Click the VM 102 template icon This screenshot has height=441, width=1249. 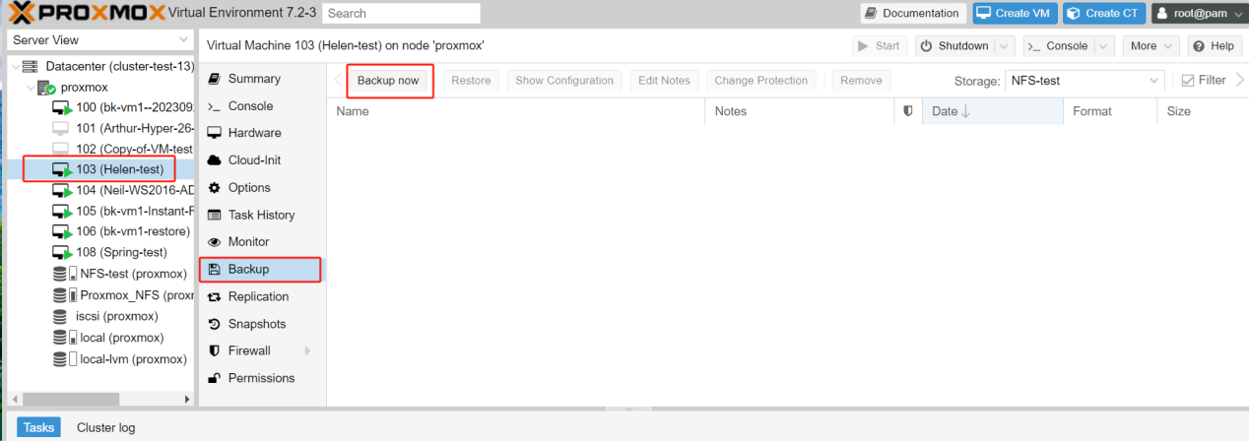pyautogui.click(x=61, y=149)
